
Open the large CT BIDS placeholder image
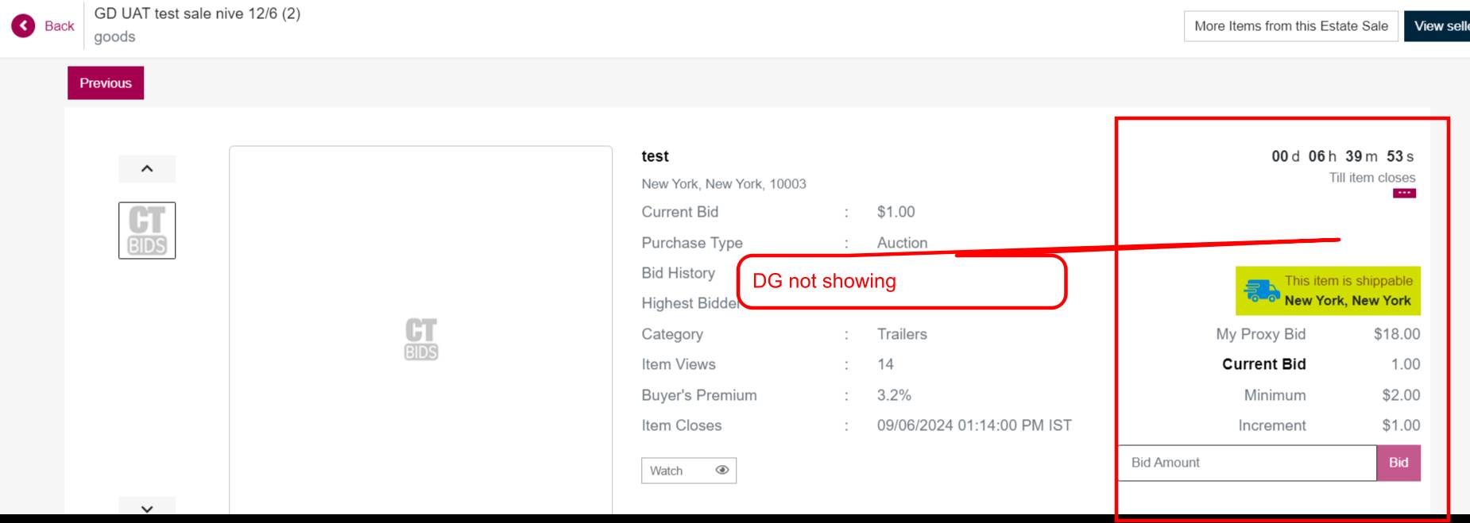420,339
